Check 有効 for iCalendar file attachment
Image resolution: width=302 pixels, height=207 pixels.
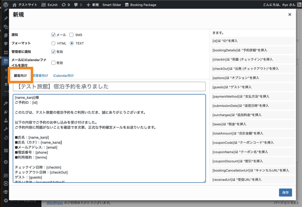[53, 63]
